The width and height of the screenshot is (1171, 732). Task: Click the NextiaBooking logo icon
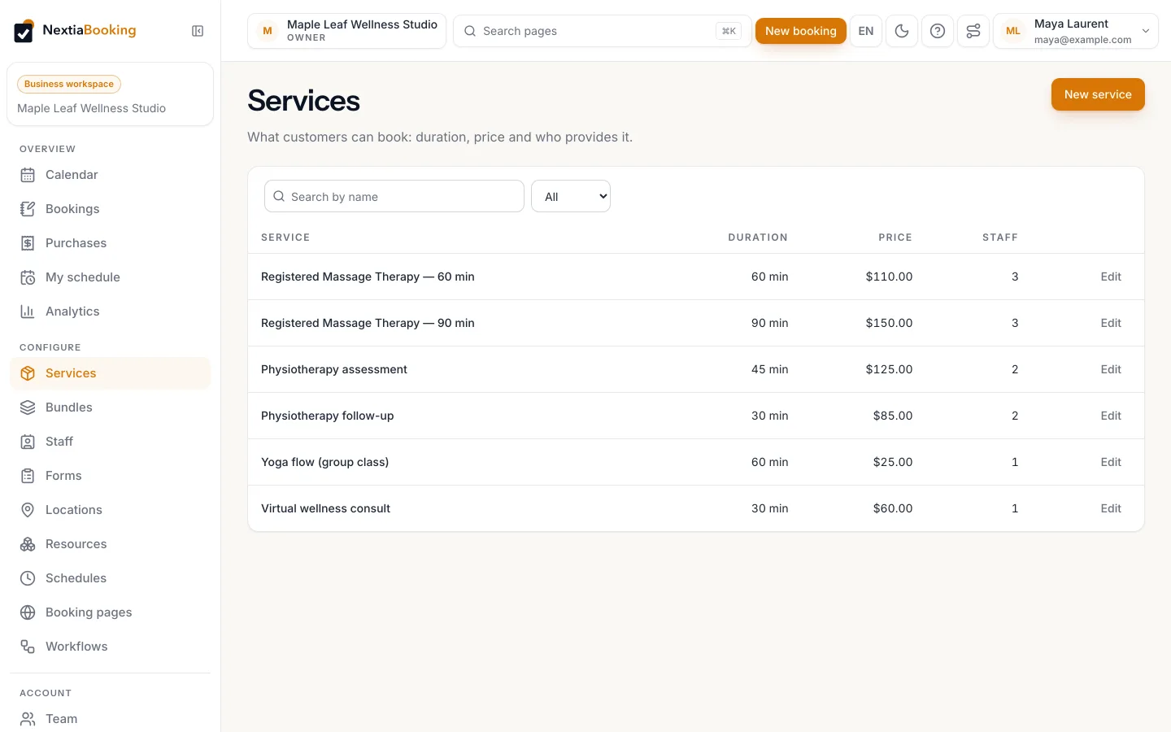point(24,31)
